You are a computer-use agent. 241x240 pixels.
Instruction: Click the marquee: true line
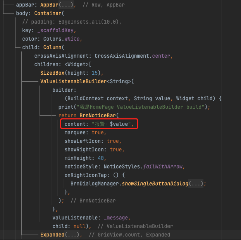pos(85,132)
